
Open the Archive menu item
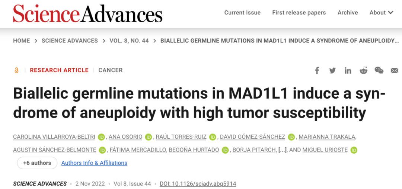348,13
